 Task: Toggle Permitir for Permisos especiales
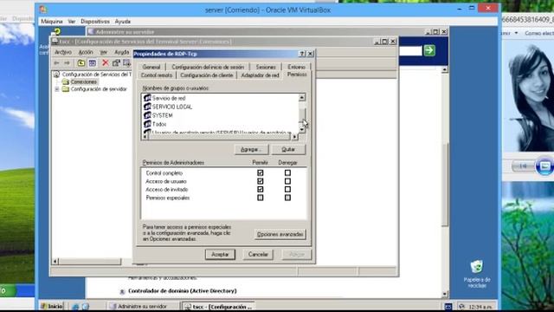[261, 198]
